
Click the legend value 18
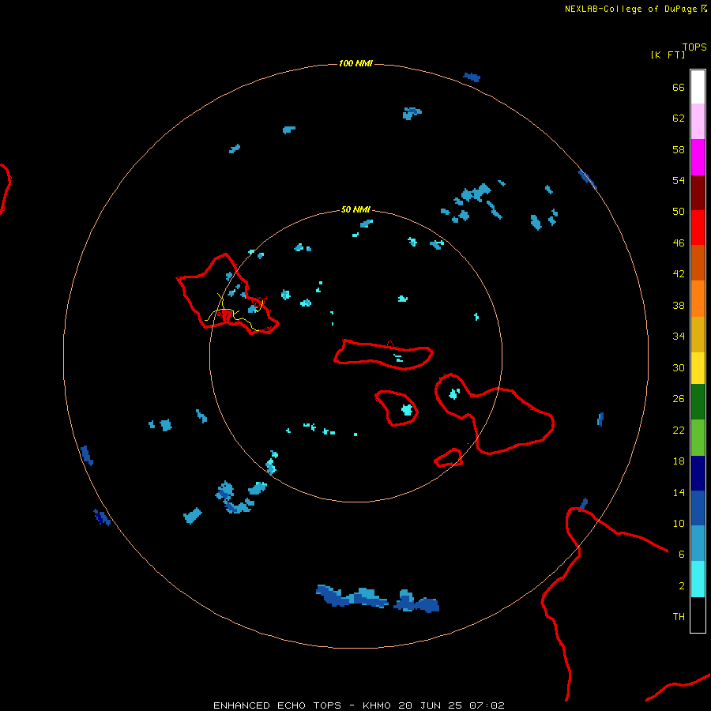coord(679,461)
